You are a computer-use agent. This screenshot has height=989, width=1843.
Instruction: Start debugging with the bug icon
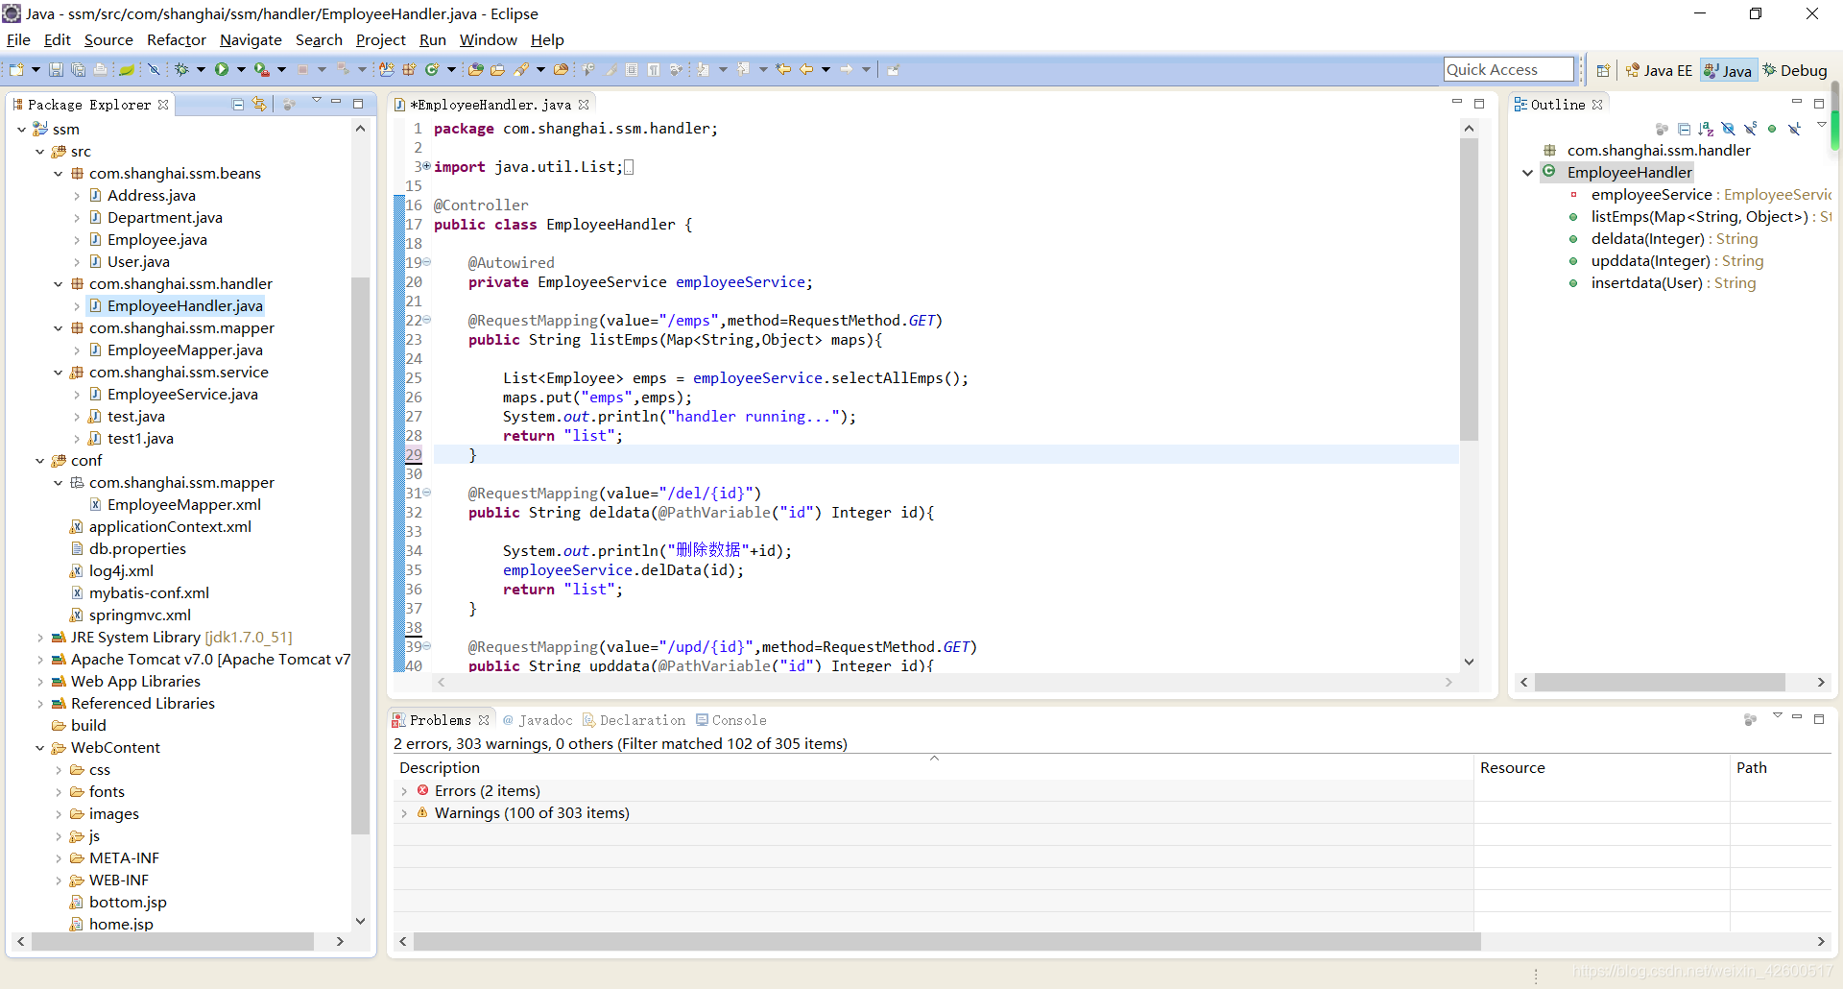pos(181,69)
